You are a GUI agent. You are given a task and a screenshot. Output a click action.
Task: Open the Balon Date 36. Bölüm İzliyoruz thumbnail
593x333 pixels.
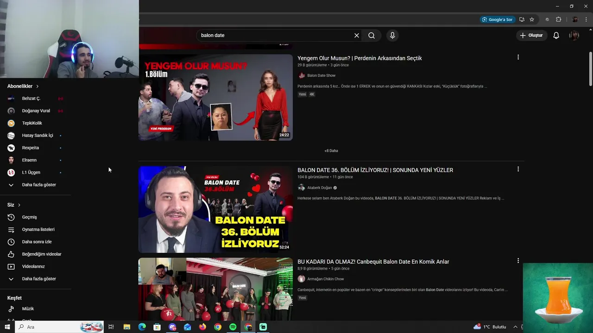coord(216,209)
